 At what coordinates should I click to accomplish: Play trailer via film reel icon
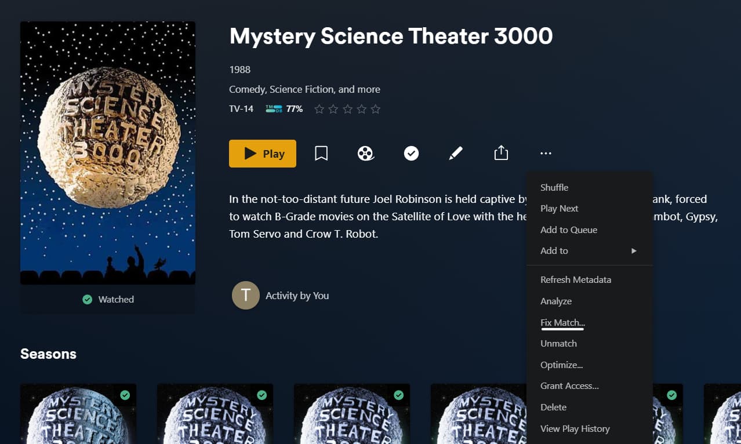[x=365, y=154]
